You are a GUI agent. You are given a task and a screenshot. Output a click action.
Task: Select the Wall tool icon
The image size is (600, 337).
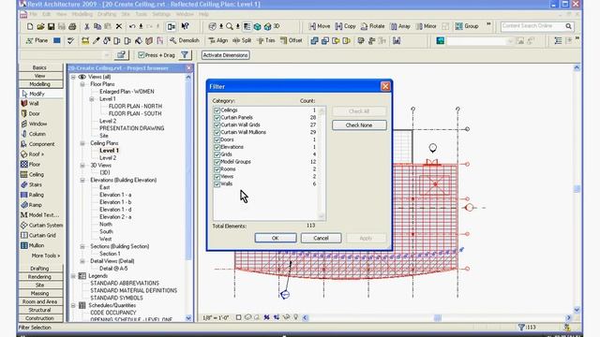point(24,104)
